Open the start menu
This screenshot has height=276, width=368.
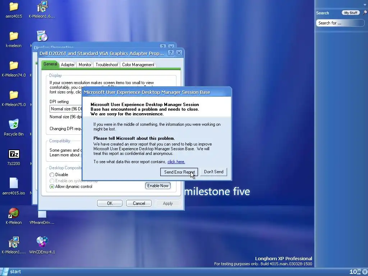tap(11, 272)
